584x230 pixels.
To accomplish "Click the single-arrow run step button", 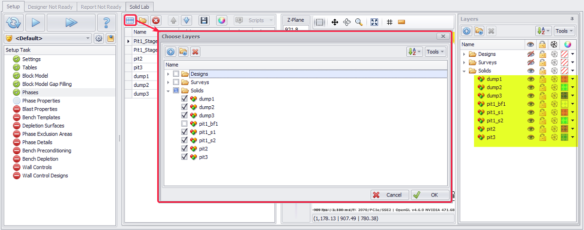I will (35, 22).
